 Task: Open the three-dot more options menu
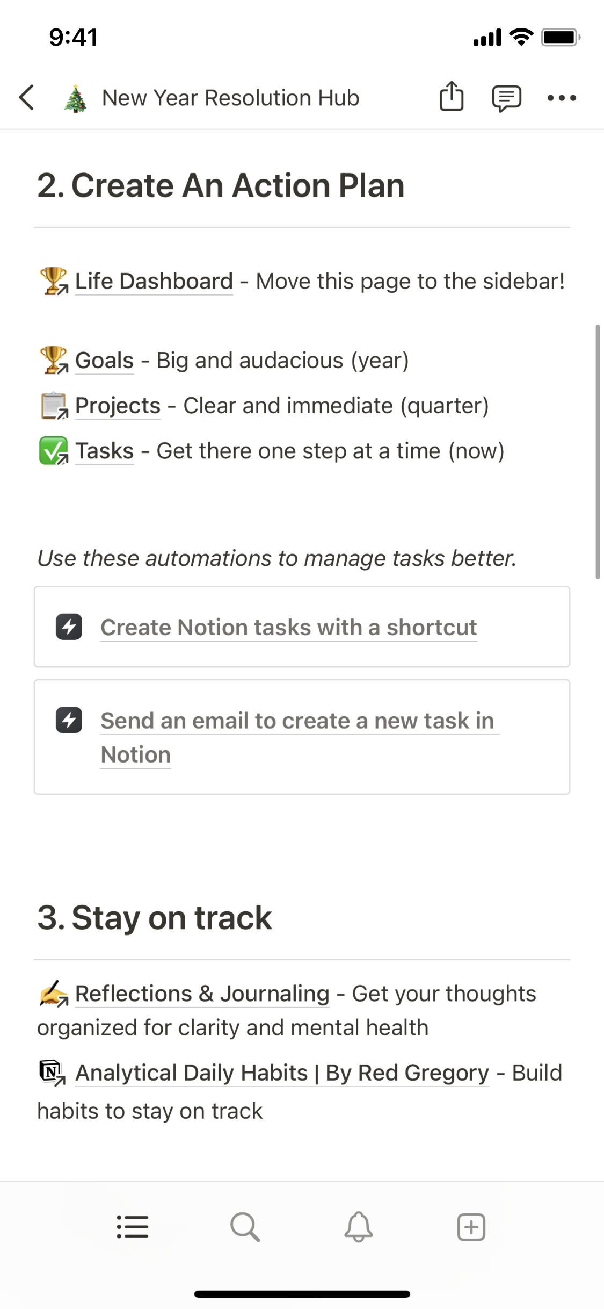562,98
